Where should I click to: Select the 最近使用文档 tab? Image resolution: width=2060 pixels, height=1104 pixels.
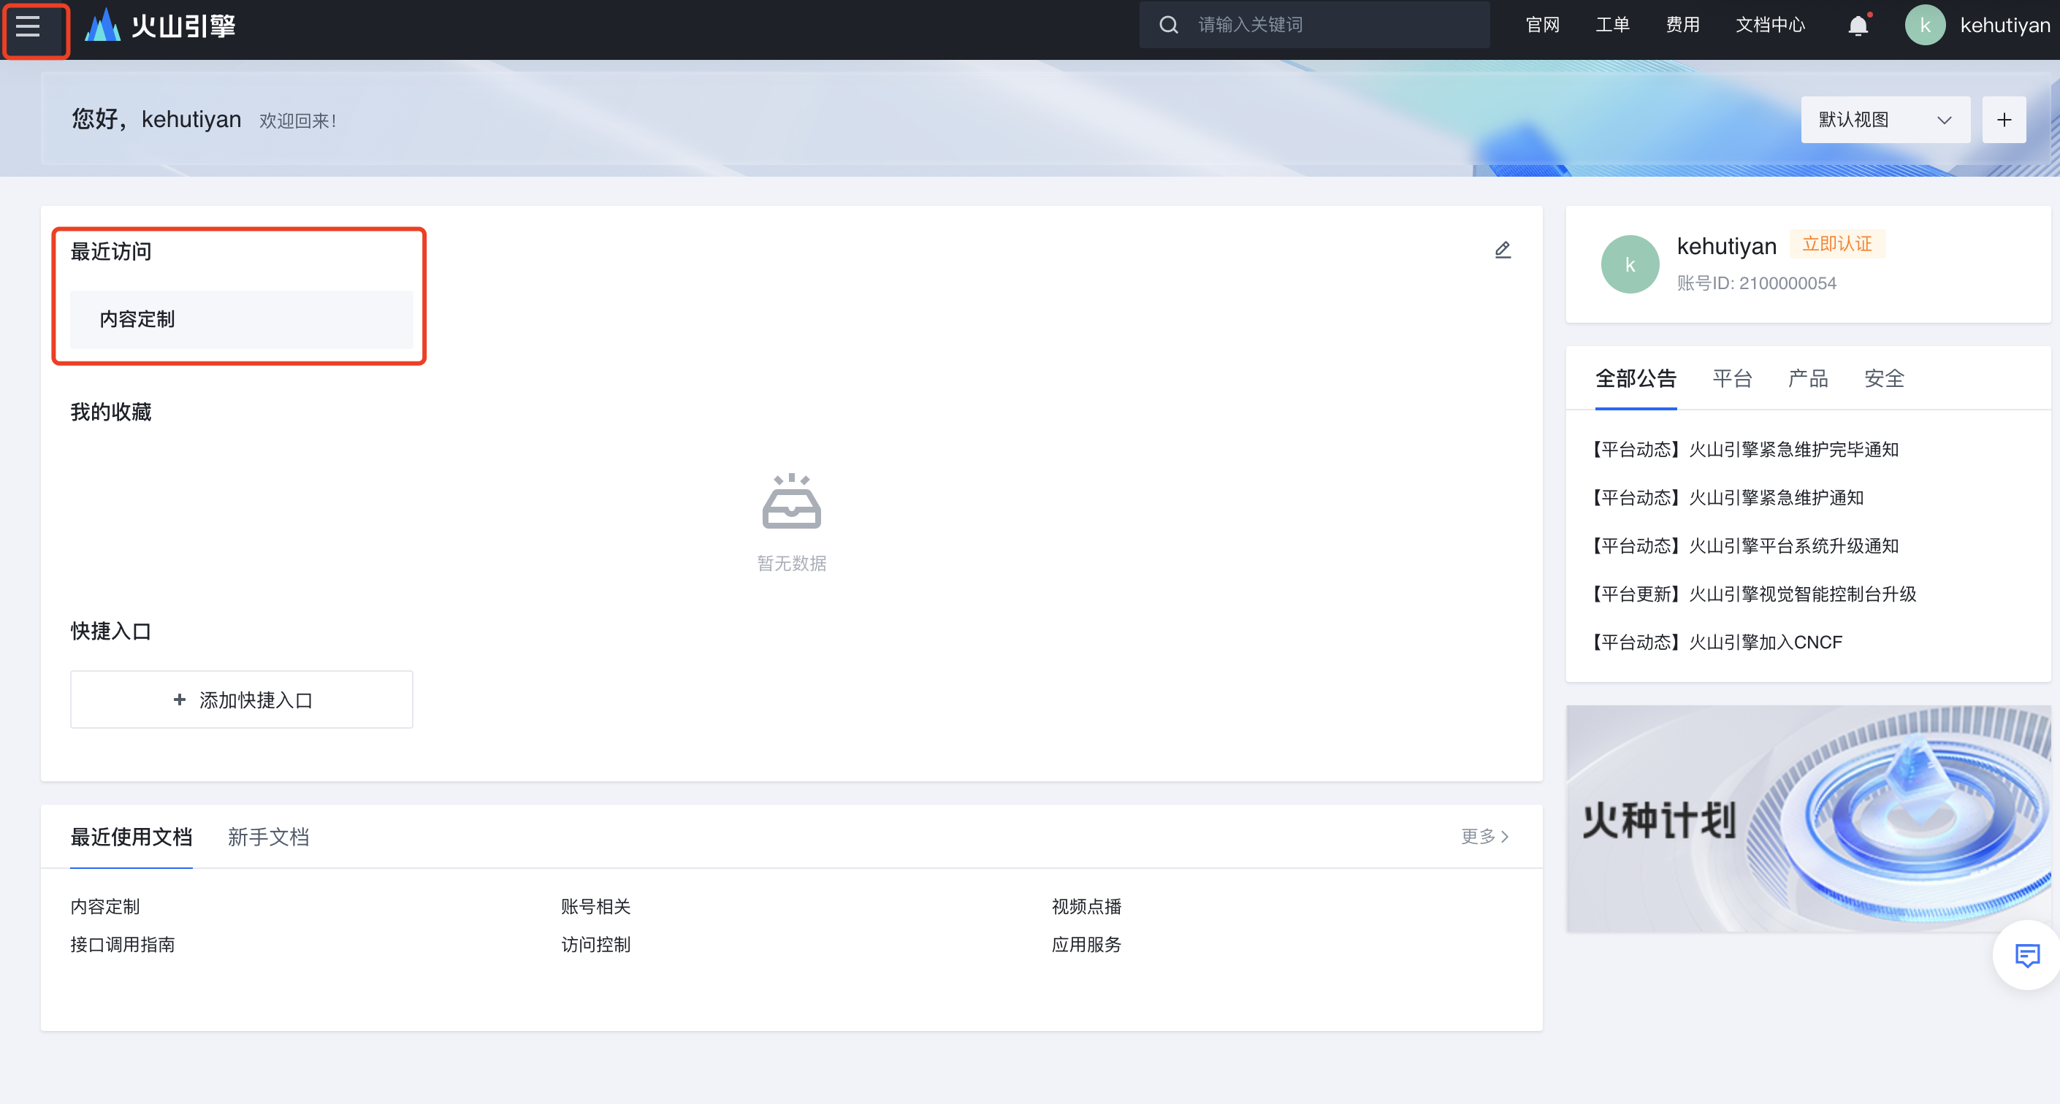tap(131, 837)
